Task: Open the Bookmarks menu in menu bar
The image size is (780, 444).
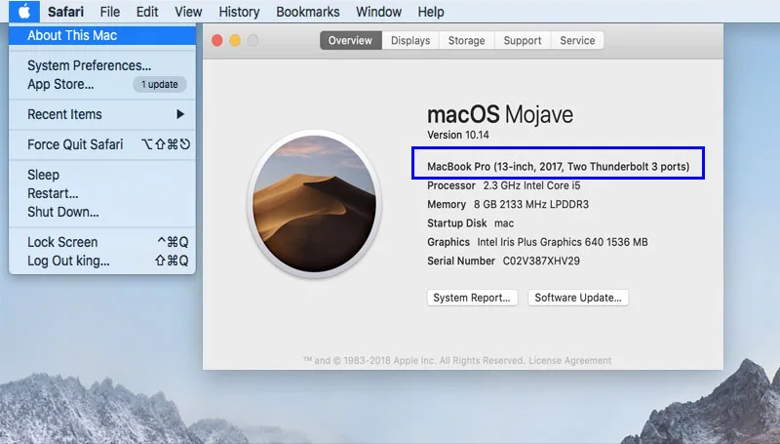Action: [x=307, y=12]
